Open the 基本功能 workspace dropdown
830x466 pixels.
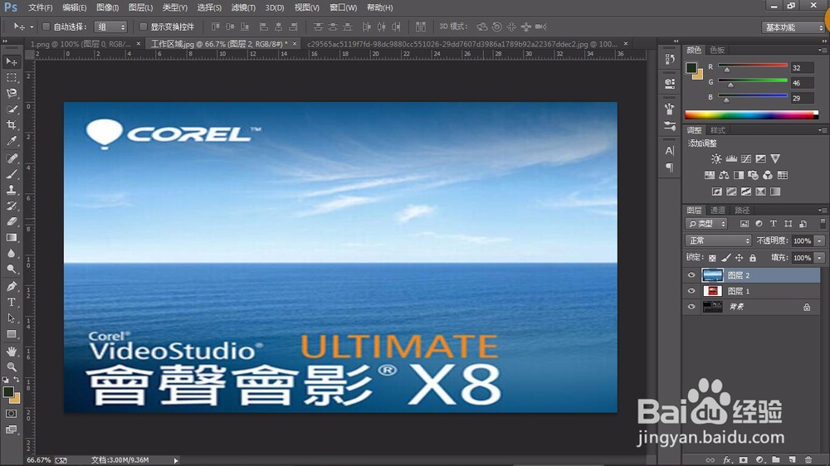(x=793, y=27)
